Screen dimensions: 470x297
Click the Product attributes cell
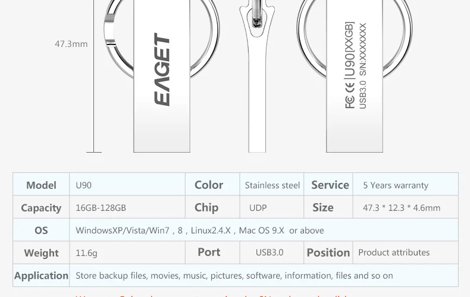406,252
